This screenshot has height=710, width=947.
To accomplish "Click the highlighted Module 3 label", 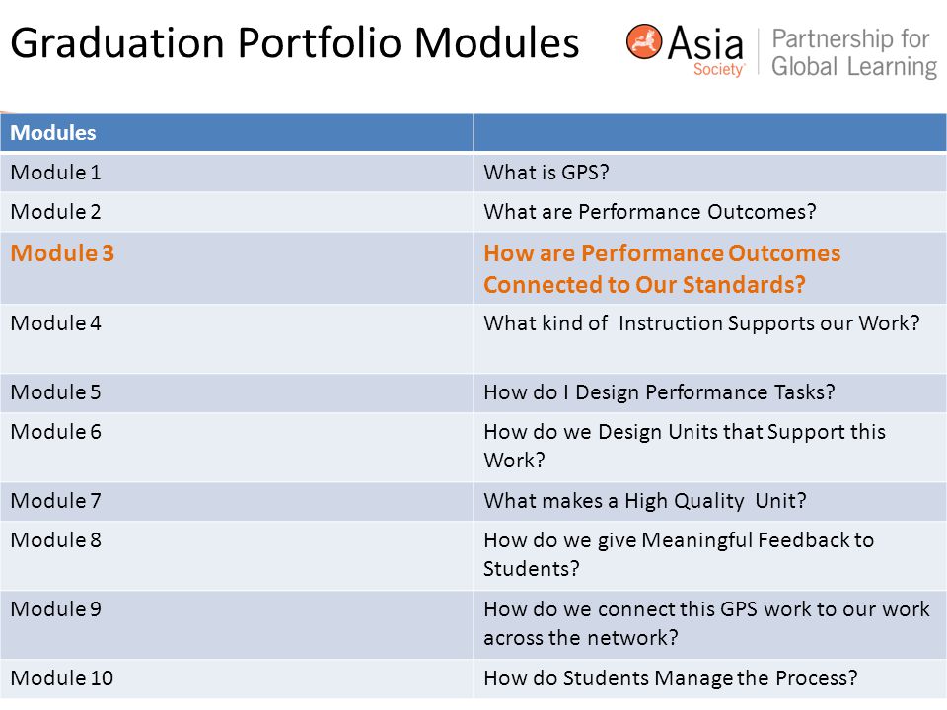I will (62, 253).
